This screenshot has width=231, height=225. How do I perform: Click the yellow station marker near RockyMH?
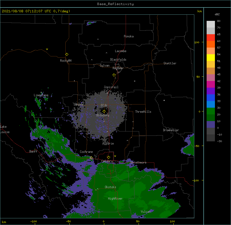(x=67, y=55)
